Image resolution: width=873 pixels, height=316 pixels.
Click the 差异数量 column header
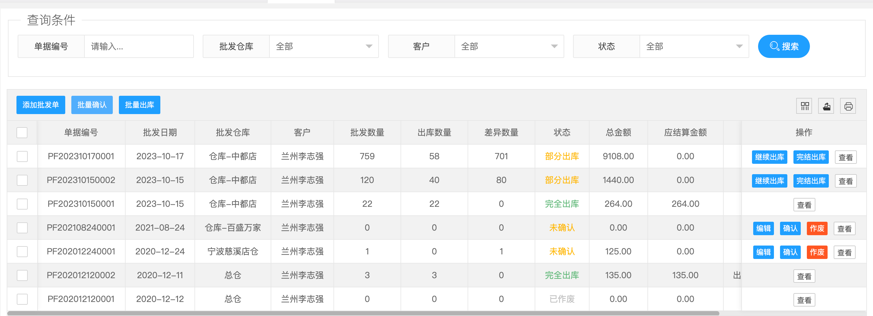(501, 133)
